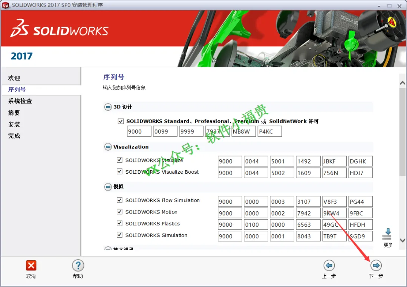Toggle the SOLIDWORKS Flow Simulation checkbox
407x287 pixels.
coord(119,200)
